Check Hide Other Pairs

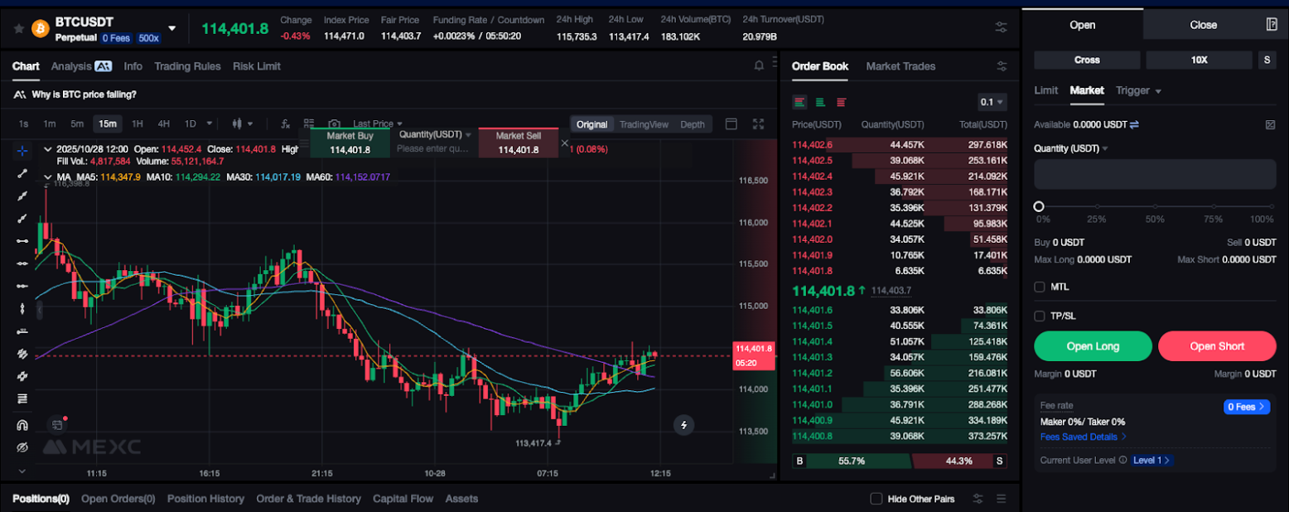876,499
